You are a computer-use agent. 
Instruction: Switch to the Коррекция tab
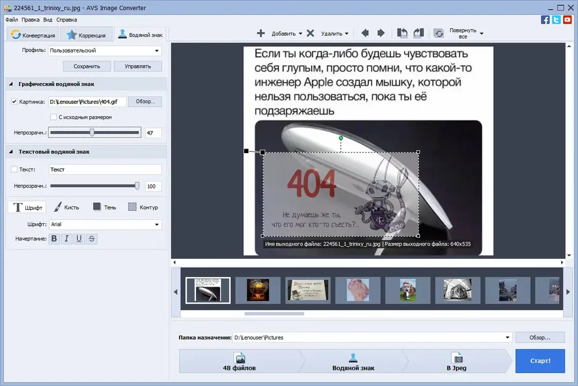[x=86, y=35]
